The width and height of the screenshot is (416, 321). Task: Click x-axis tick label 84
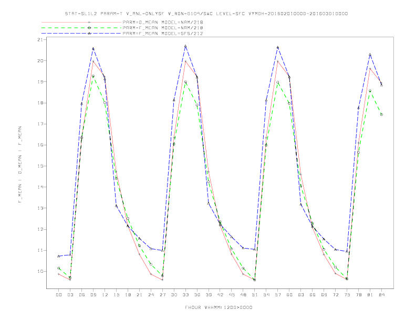381,295
